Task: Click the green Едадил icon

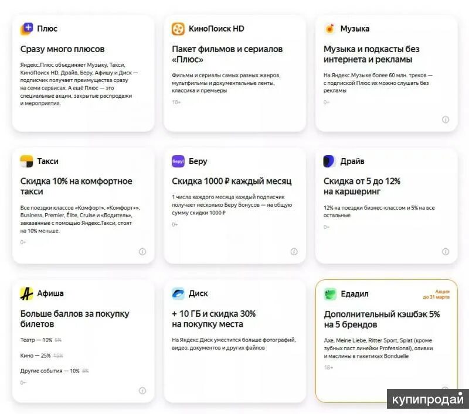Action: tap(330, 294)
